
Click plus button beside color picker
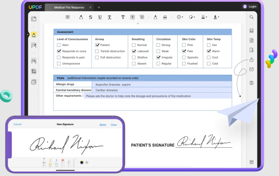tap(87, 162)
